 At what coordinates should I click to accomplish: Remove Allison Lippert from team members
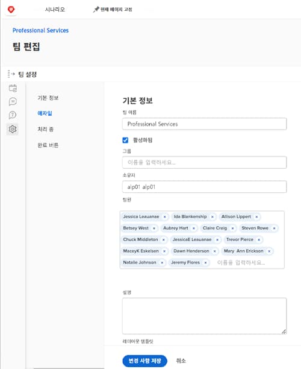[x=256, y=216]
